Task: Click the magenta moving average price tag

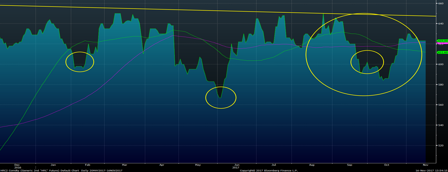Action: click(442, 44)
